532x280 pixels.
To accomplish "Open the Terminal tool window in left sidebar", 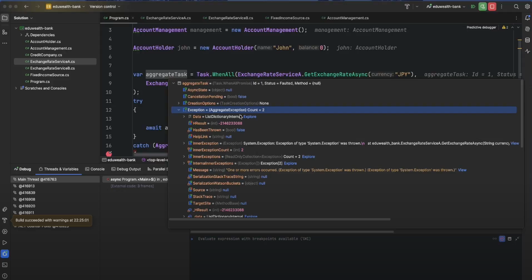I will (x=5, y=265).
